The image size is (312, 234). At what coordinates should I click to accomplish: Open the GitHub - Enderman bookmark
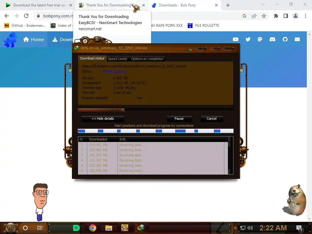25,26
